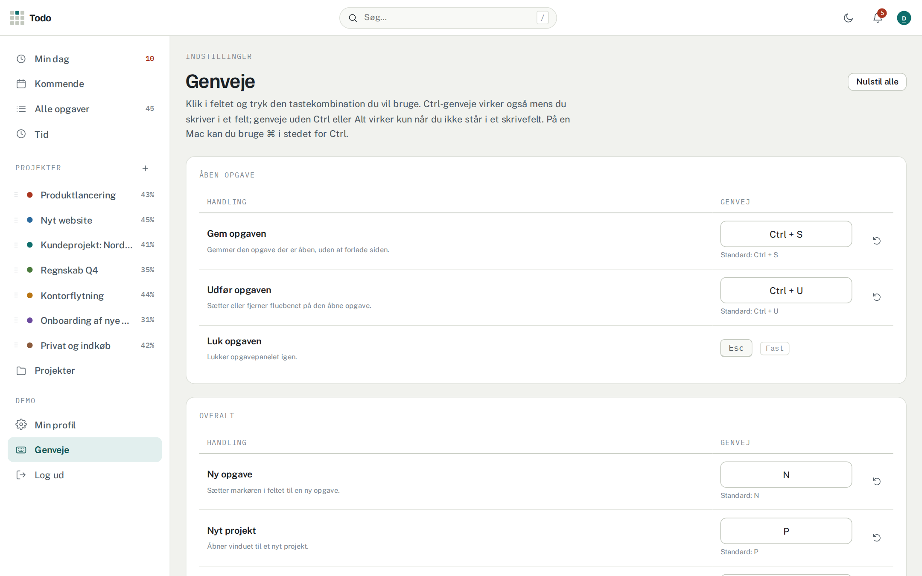
Task: Open Kommende view
Action: (x=85, y=84)
